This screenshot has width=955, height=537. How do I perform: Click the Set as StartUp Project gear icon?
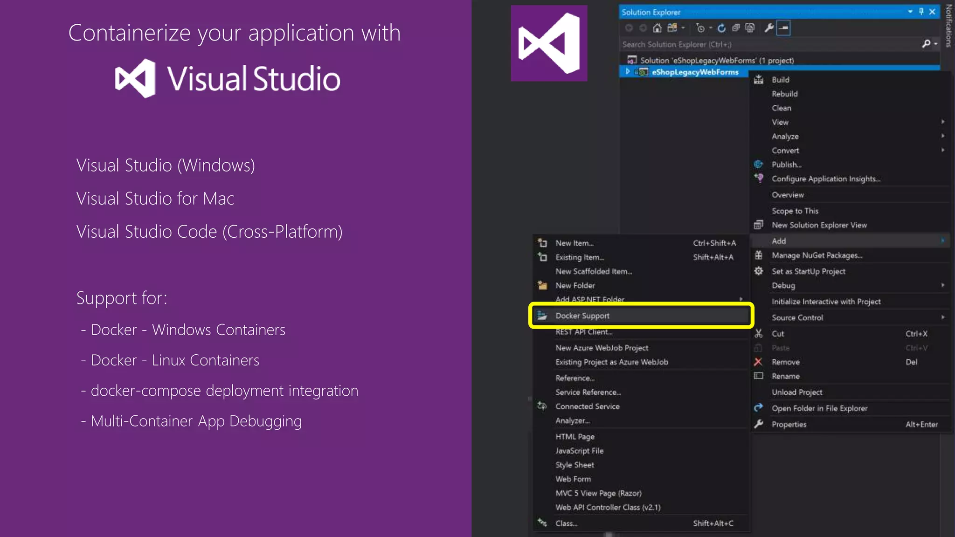(759, 271)
